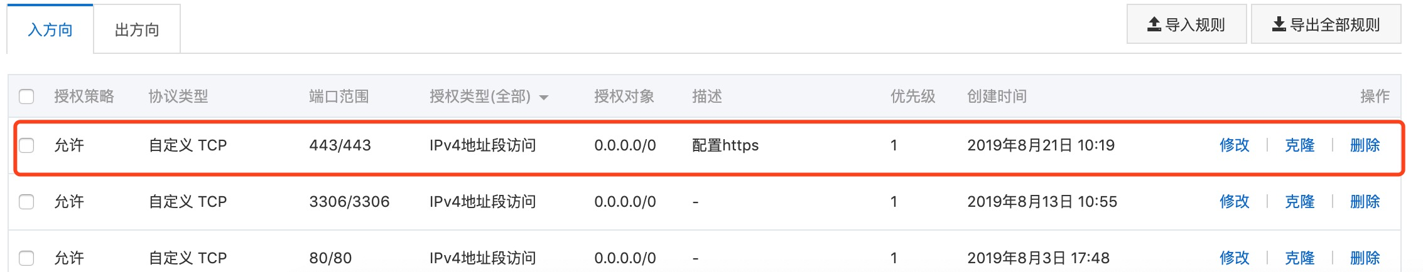The width and height of the screenshot is (1423, 272).
Task: Toggle the select-all checkbox in table header
Action: coord(26,97)
